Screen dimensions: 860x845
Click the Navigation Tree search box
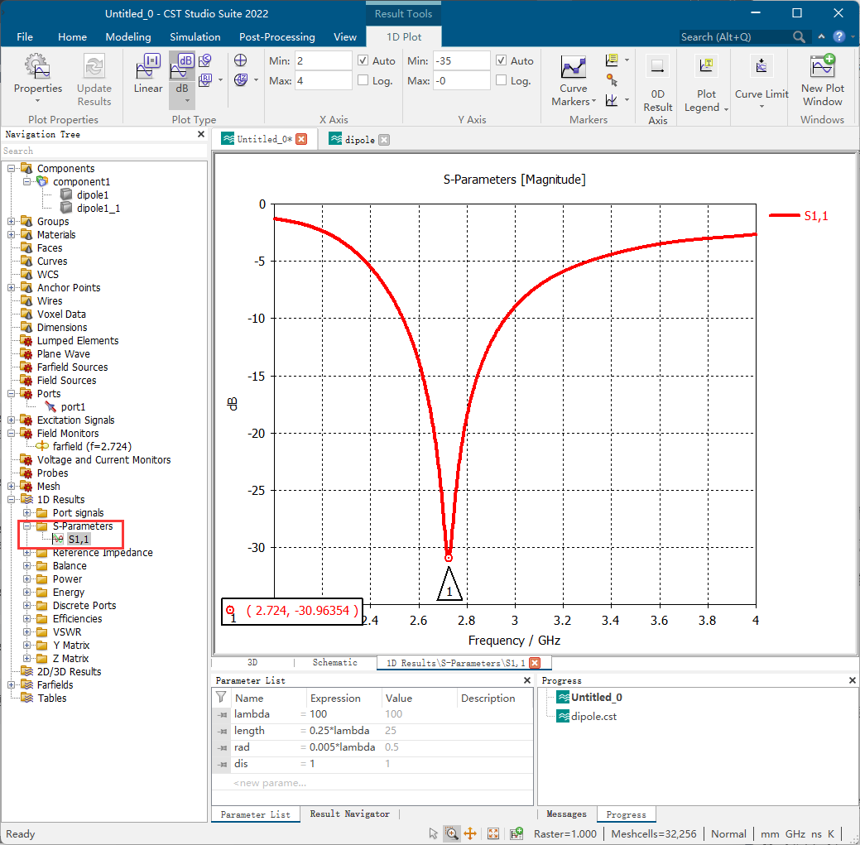click(104, 151)
